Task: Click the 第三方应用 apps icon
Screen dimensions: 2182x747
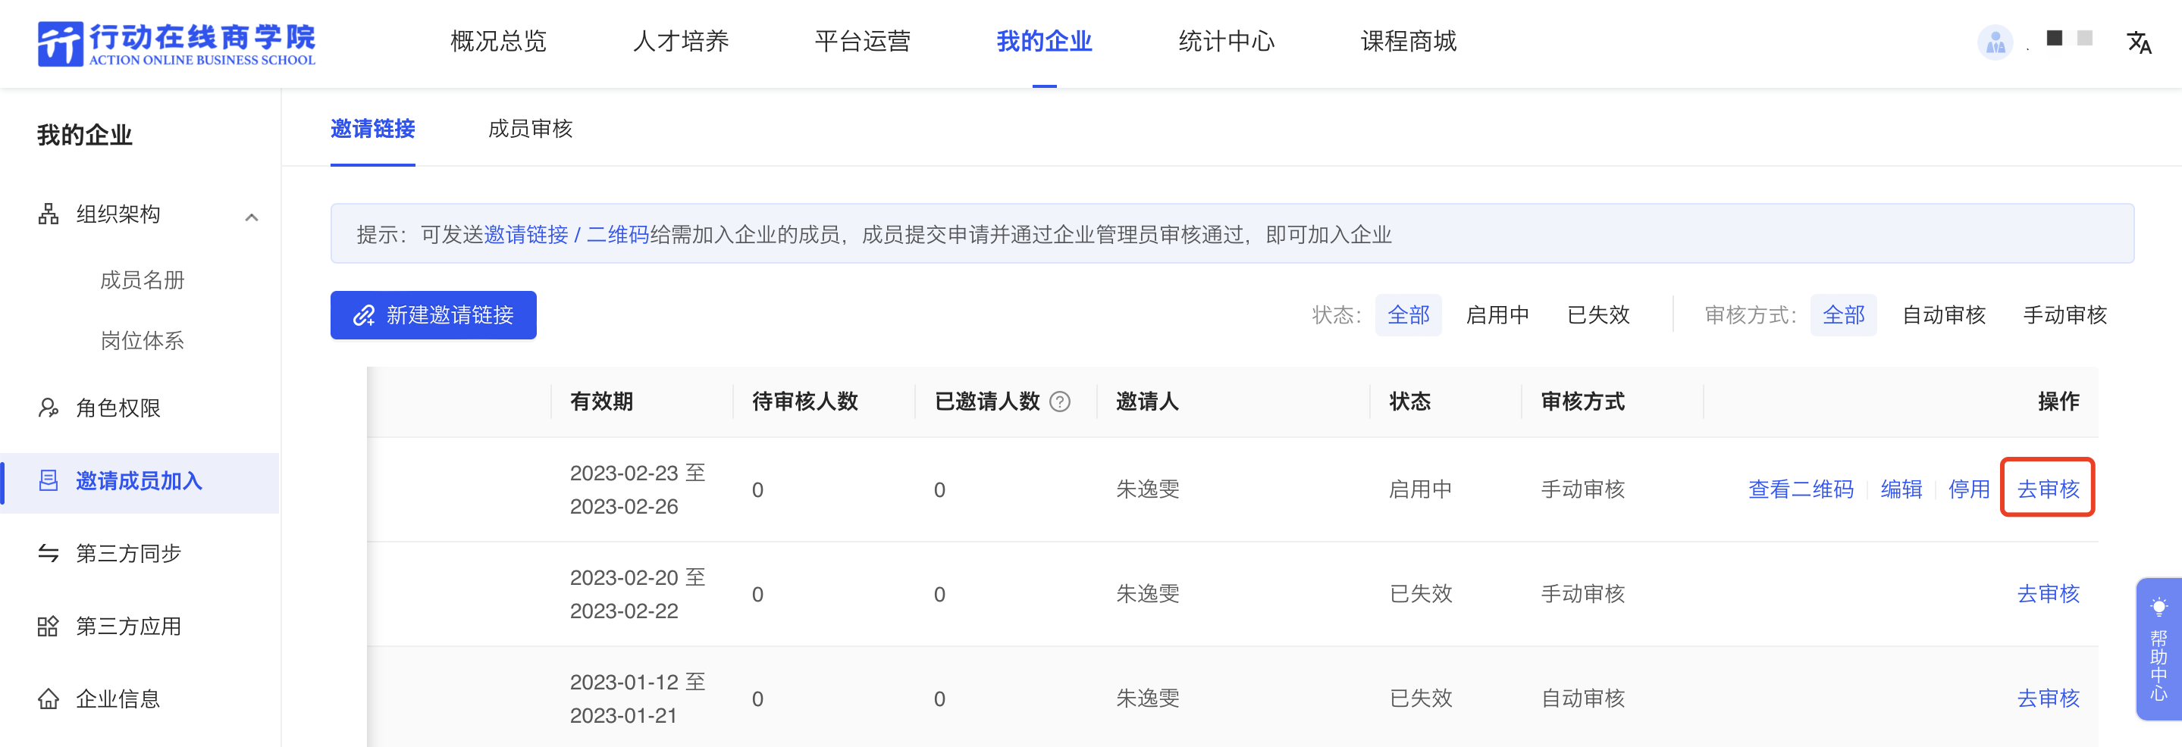Action: click(49, 626)
